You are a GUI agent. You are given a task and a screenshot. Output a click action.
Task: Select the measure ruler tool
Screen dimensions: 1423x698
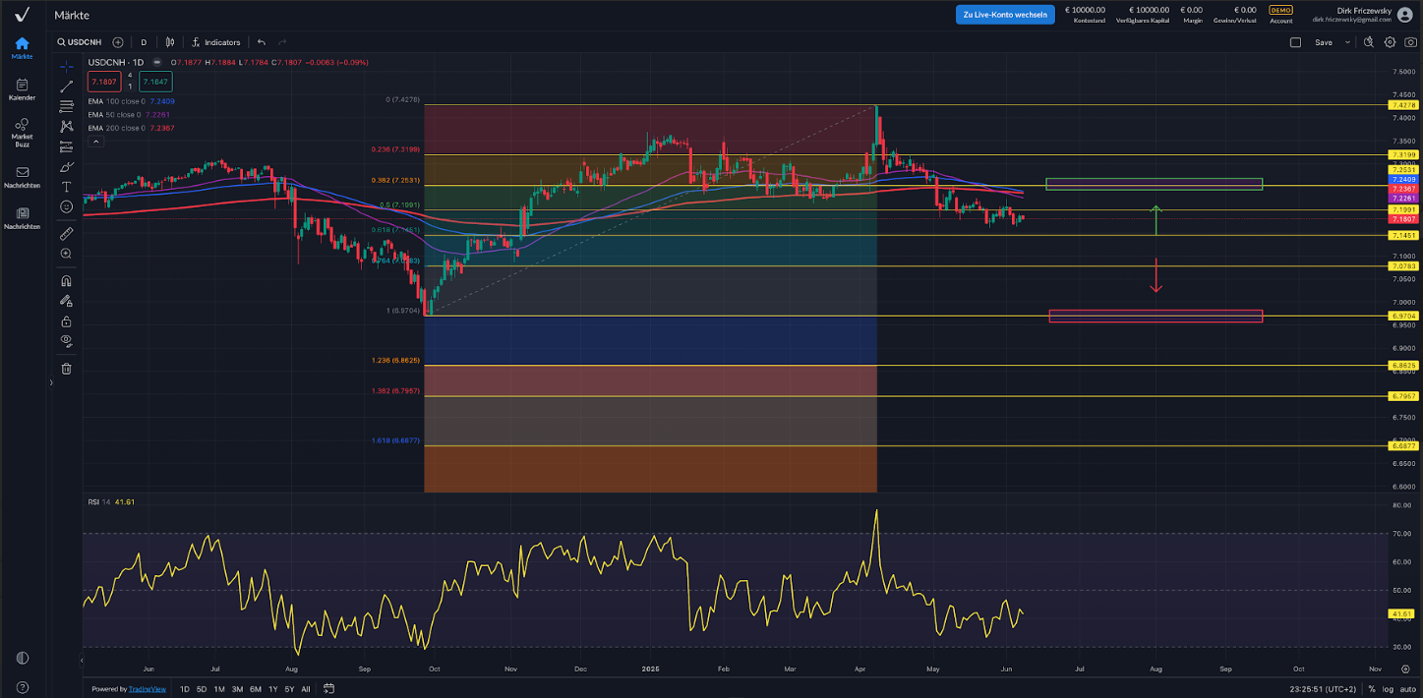click(x=66, y=233)
